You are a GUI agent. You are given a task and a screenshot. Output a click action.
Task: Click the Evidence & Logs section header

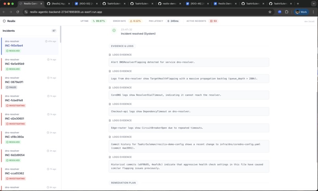tap(122, 46)
